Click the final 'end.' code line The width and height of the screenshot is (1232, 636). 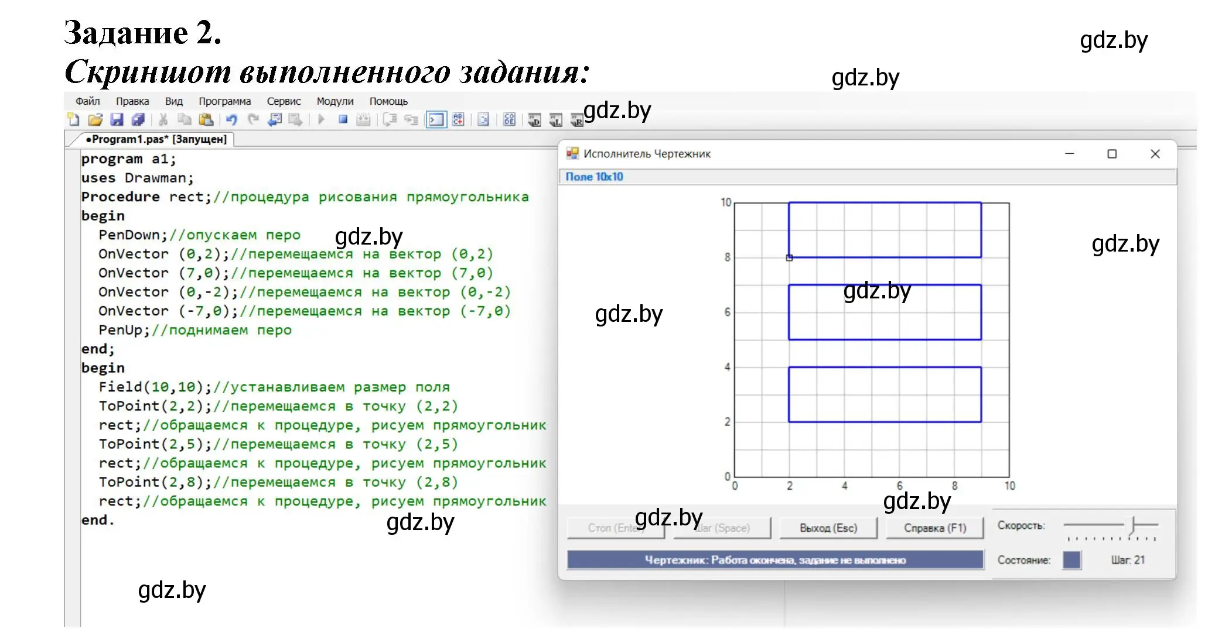98,520
